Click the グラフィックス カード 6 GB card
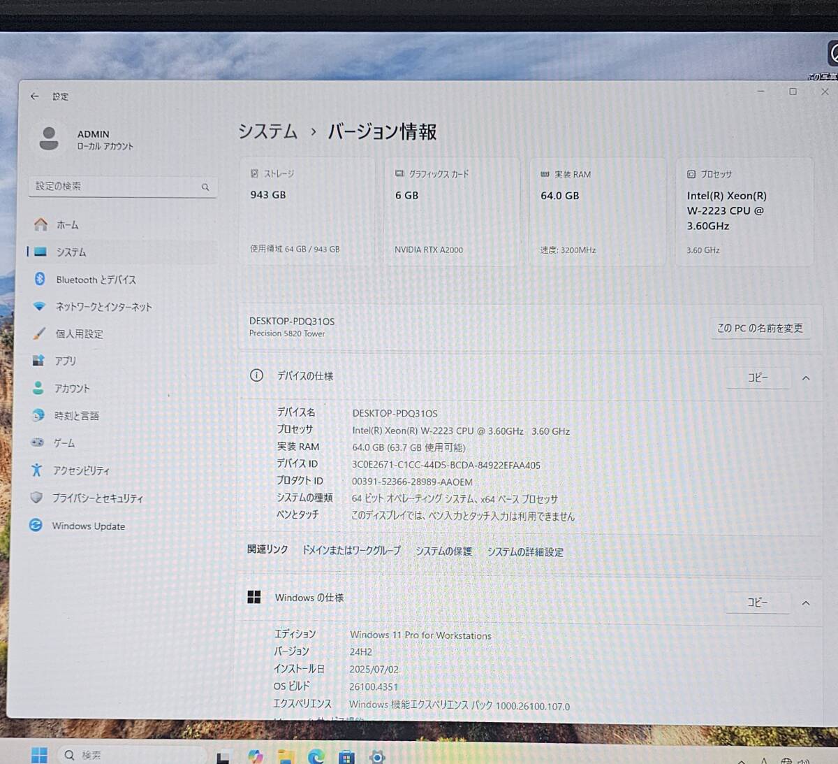Screen dimensions: 838x764 [452, 212]
